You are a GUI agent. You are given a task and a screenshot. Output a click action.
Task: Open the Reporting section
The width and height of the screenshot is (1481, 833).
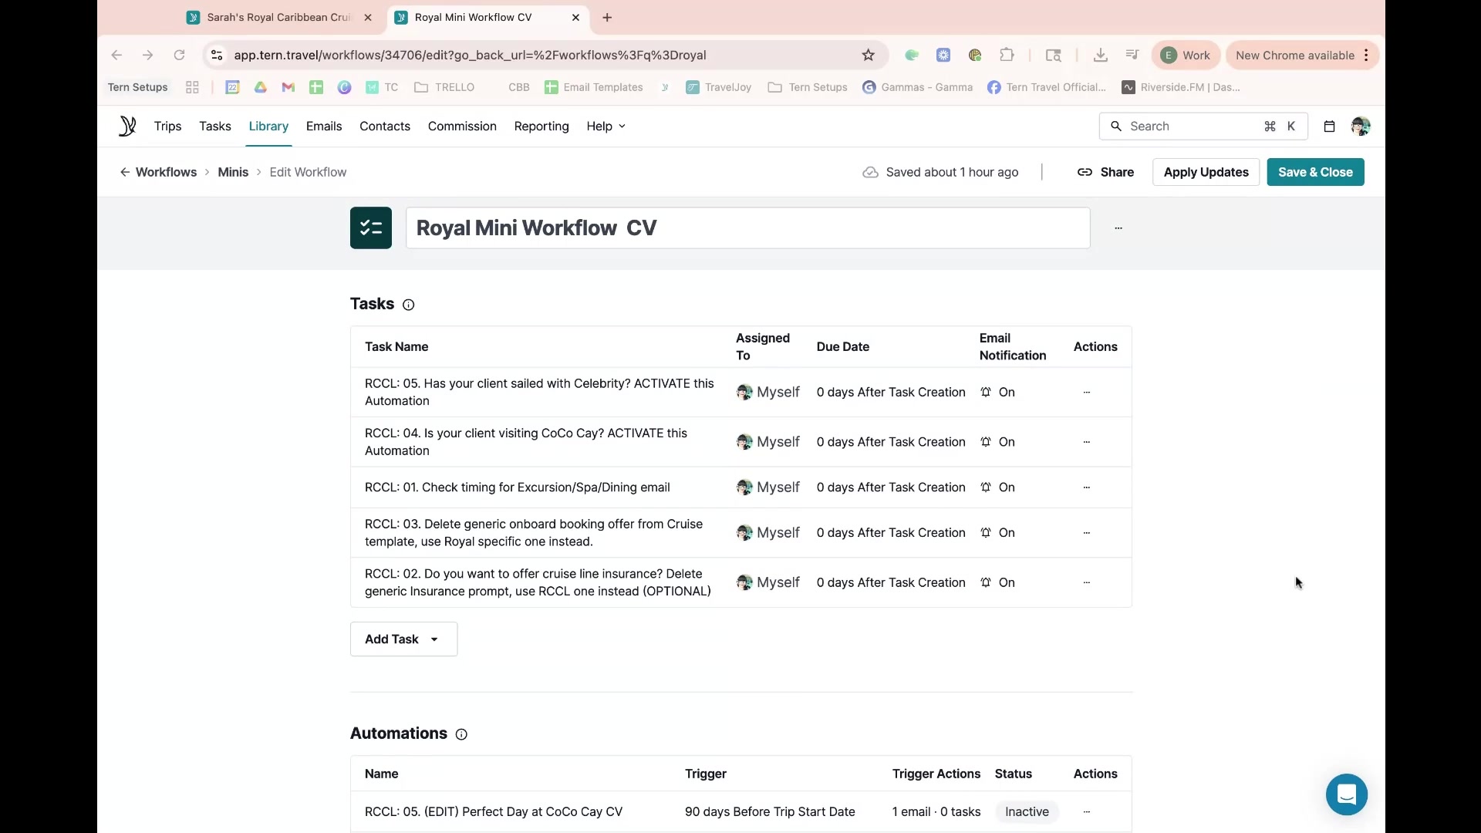pos(541,126)
